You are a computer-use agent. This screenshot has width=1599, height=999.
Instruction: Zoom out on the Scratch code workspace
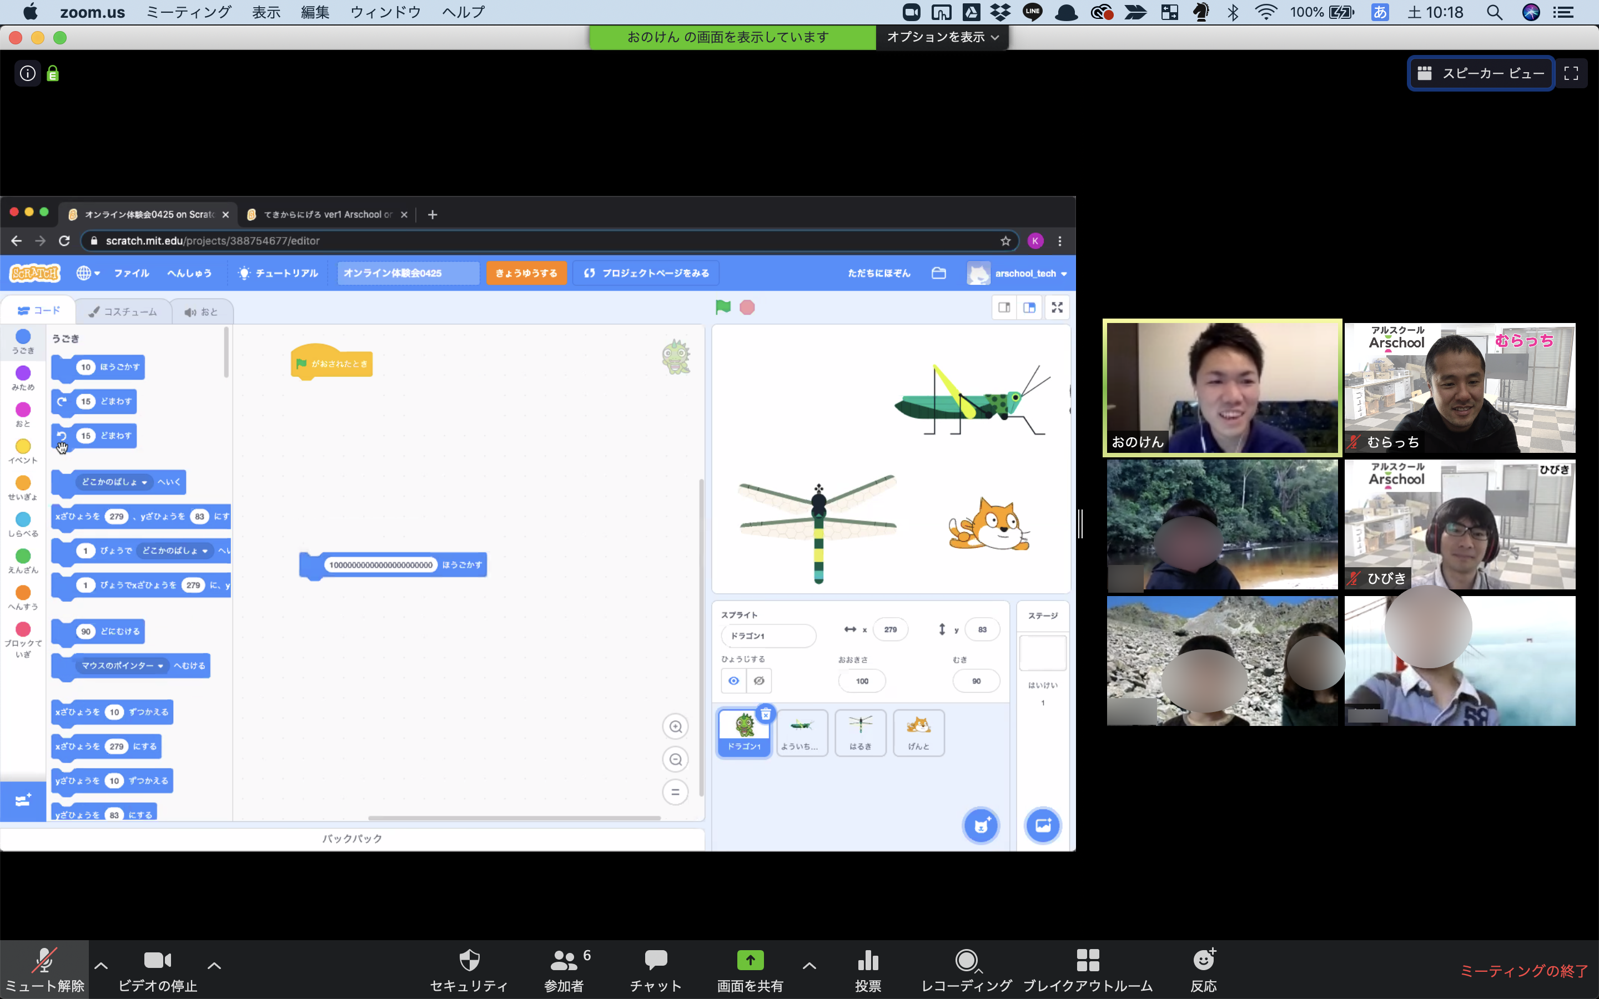pyautogui.click(x=675, y=760)
